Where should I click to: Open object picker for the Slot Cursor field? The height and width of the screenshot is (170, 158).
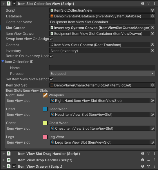pos(152,28)
